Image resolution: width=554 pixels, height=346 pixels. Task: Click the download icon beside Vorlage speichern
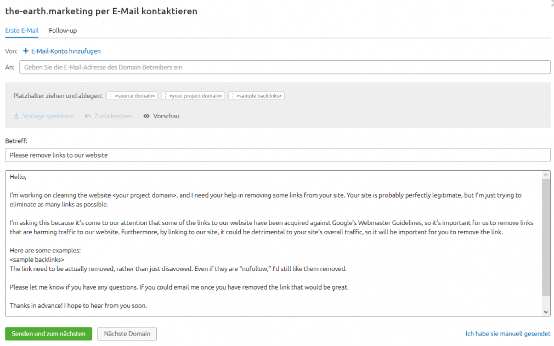coord(16,116)
